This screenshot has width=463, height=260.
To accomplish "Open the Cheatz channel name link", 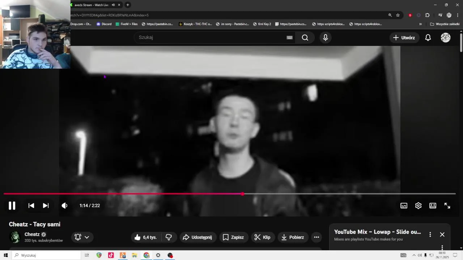I will pyautogui.click(x=32, y=234).
